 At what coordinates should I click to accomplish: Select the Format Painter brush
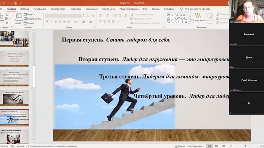[x=7, y=23]
